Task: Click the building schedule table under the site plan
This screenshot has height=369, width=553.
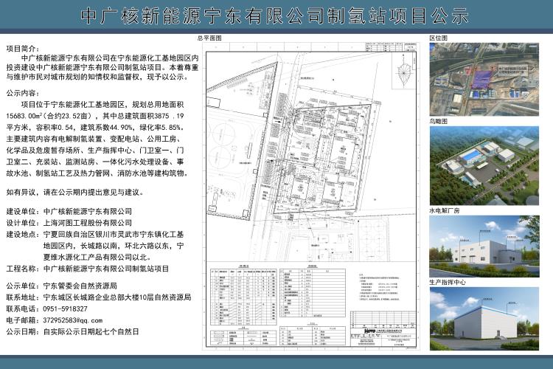Action: pos(243,297)
